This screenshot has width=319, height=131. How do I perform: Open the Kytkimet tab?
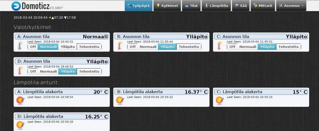coord(167,6)
